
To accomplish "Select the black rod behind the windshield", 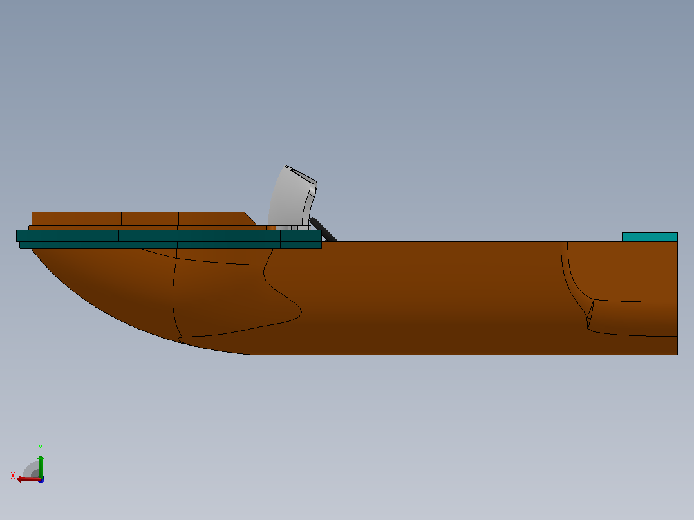I will 324,229.
